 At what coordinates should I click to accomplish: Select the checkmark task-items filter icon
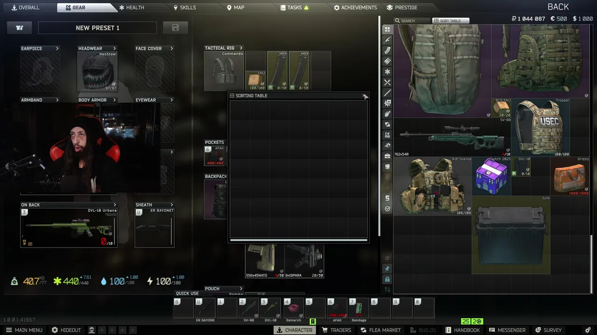pyautogui.click(x=387, y=209)
